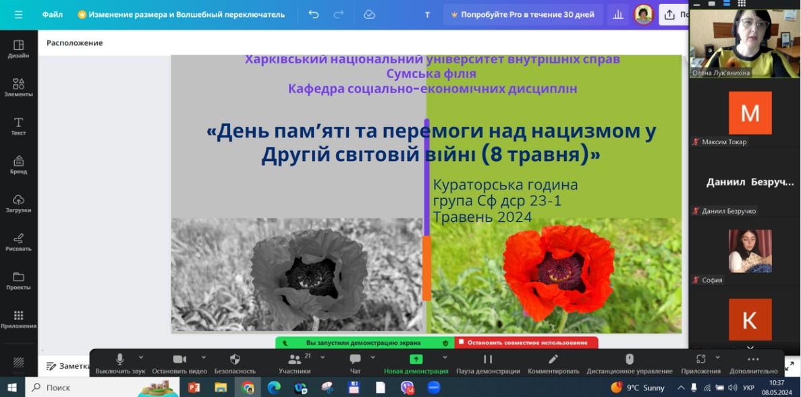The image size is (801, 397).
Task: Open the Элементы panel in sidebar
Action: tap(18, 87)
